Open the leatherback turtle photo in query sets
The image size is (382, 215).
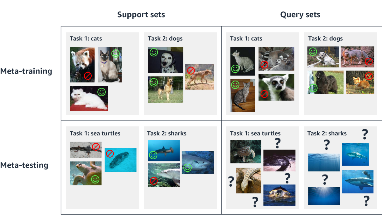click(x=279, y=161)
